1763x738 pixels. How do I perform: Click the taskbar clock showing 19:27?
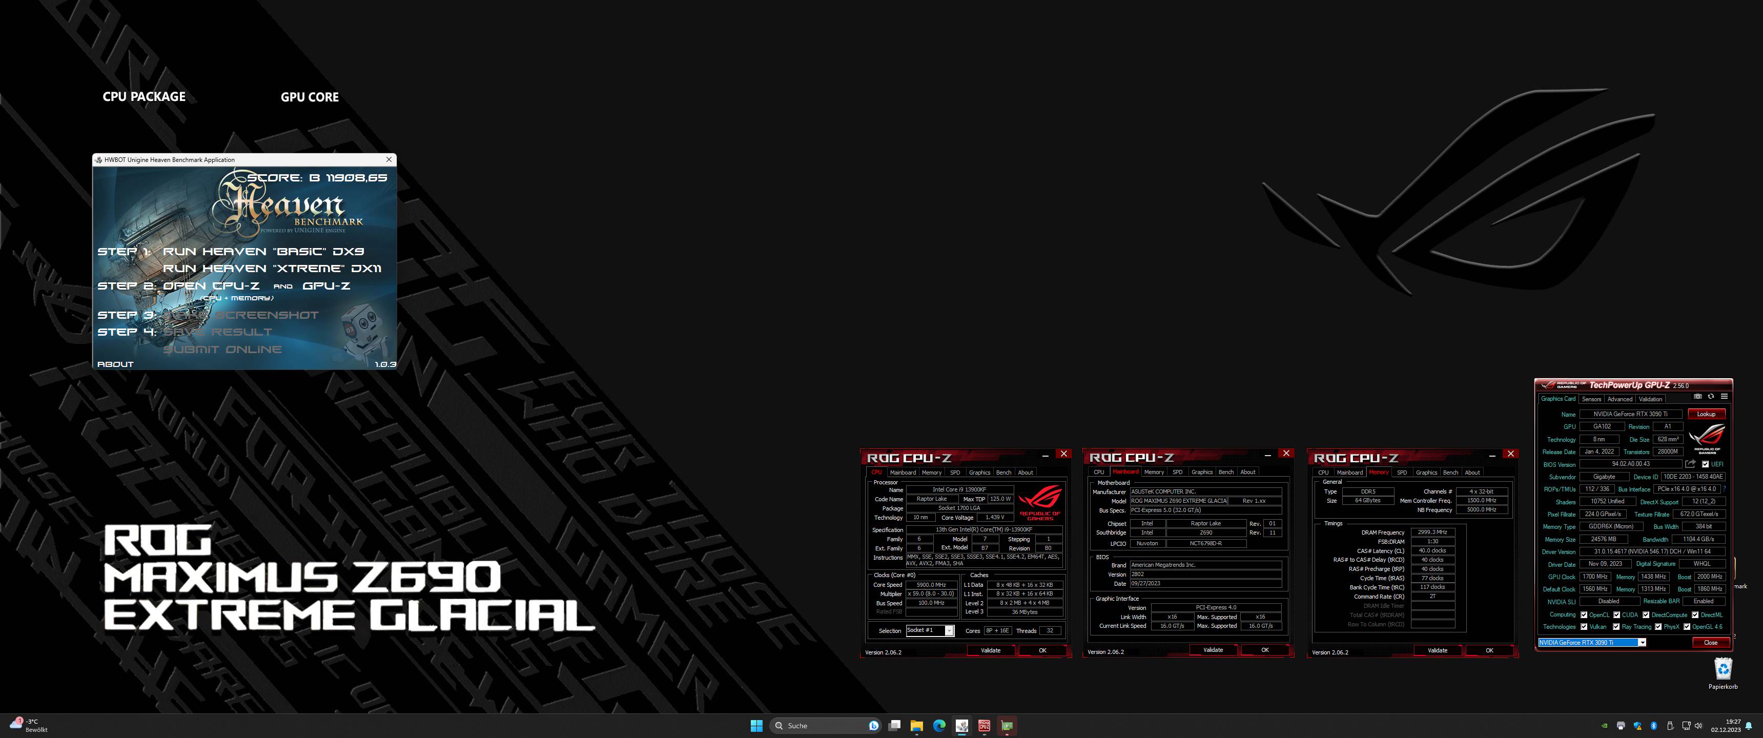click(x=1726, y=726)
